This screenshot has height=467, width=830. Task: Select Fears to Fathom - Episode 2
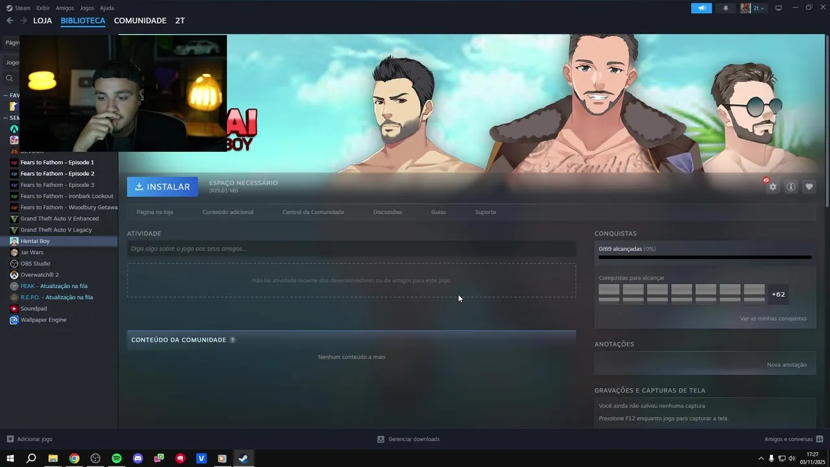pyautogui.click(x=57, y=174)
